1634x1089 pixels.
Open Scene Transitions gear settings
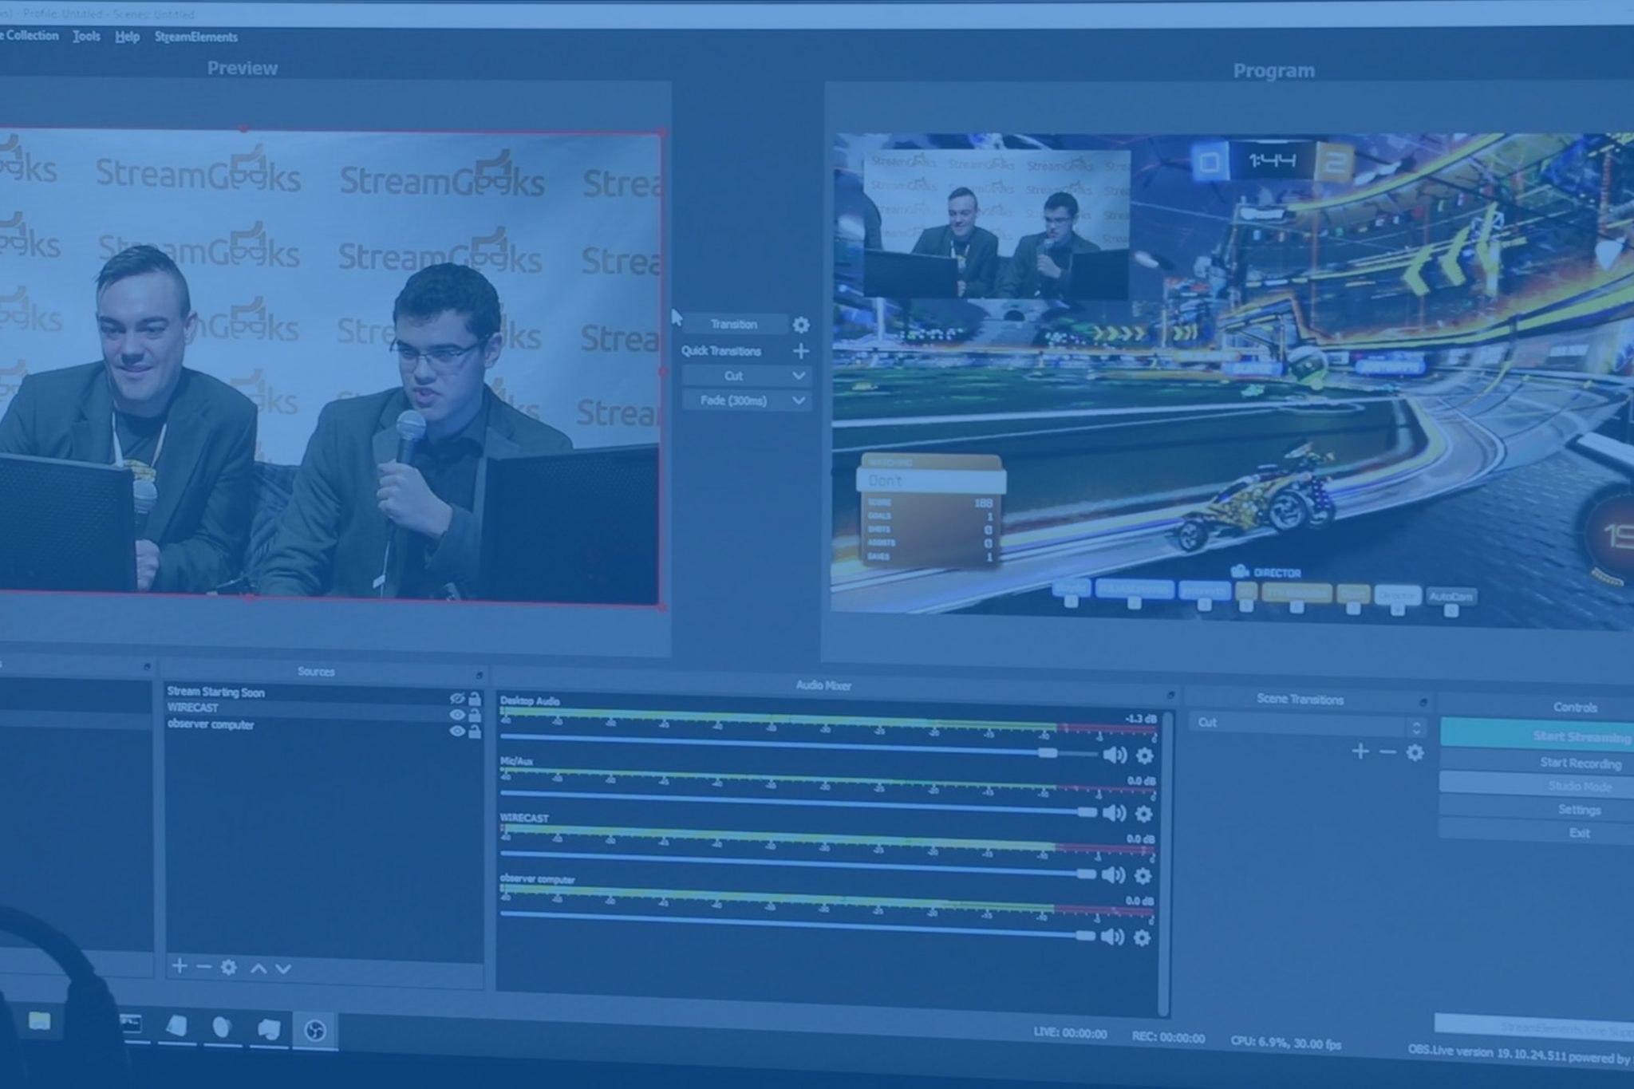coord(1415,751)
